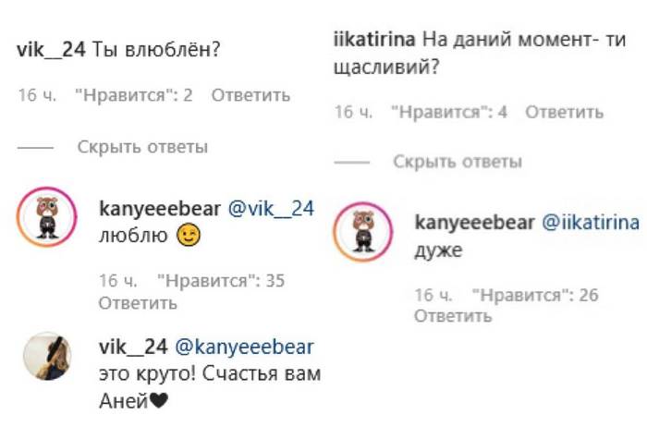Click black heart emoji after Аней

tap(158, 400)
